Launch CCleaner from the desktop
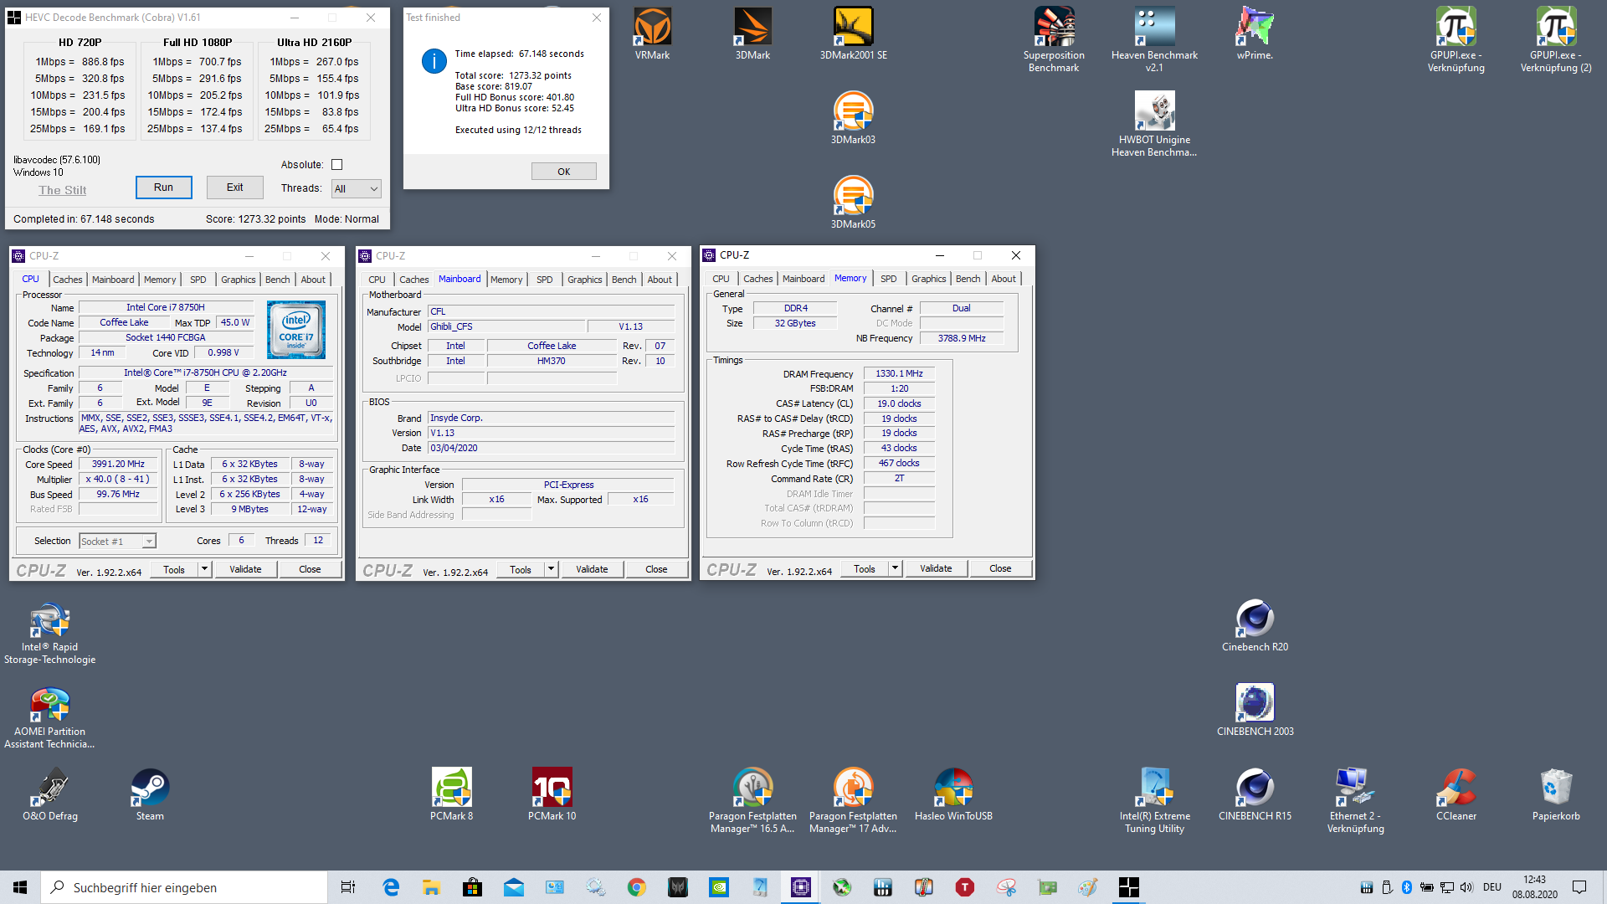This screenshot has width=1607, height=904. click(1456, 794)
